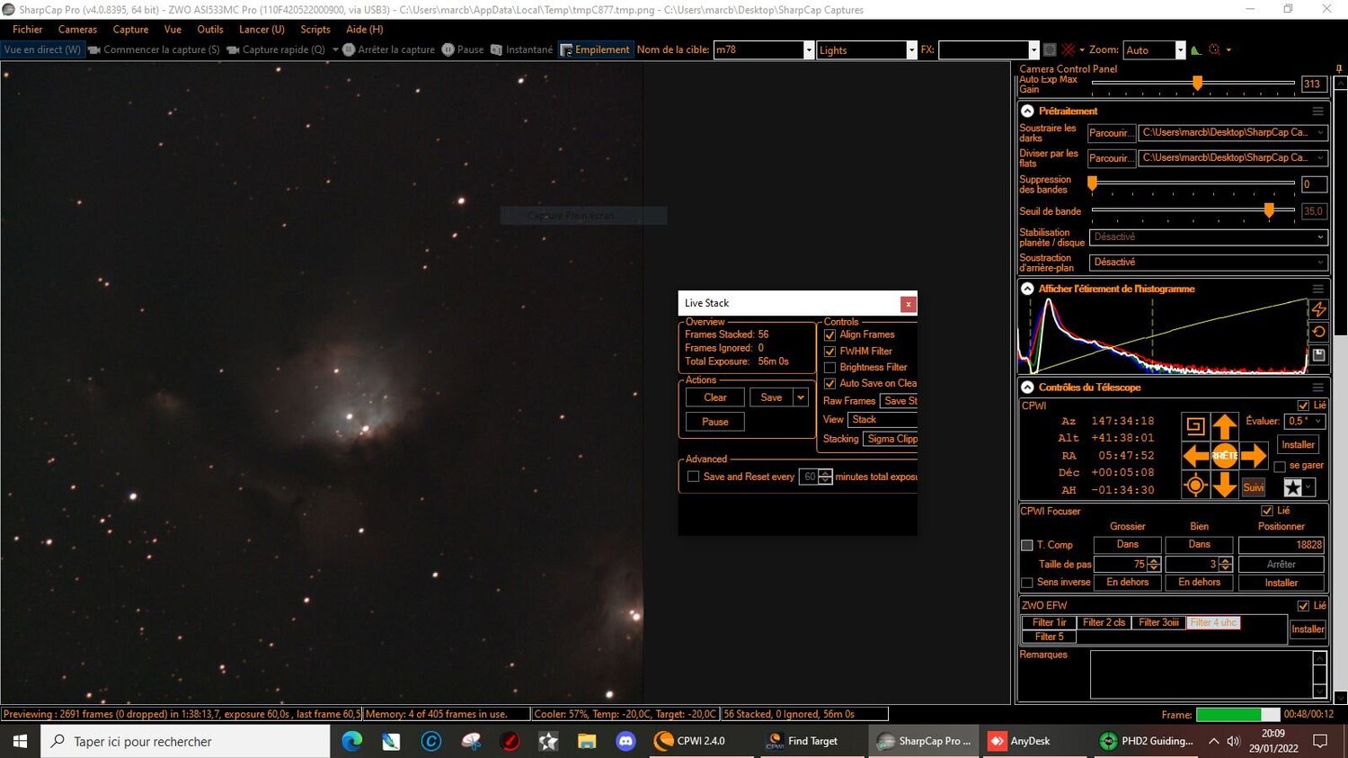Uncheck FWHM Filter in Live Stack

click(829, 352)
